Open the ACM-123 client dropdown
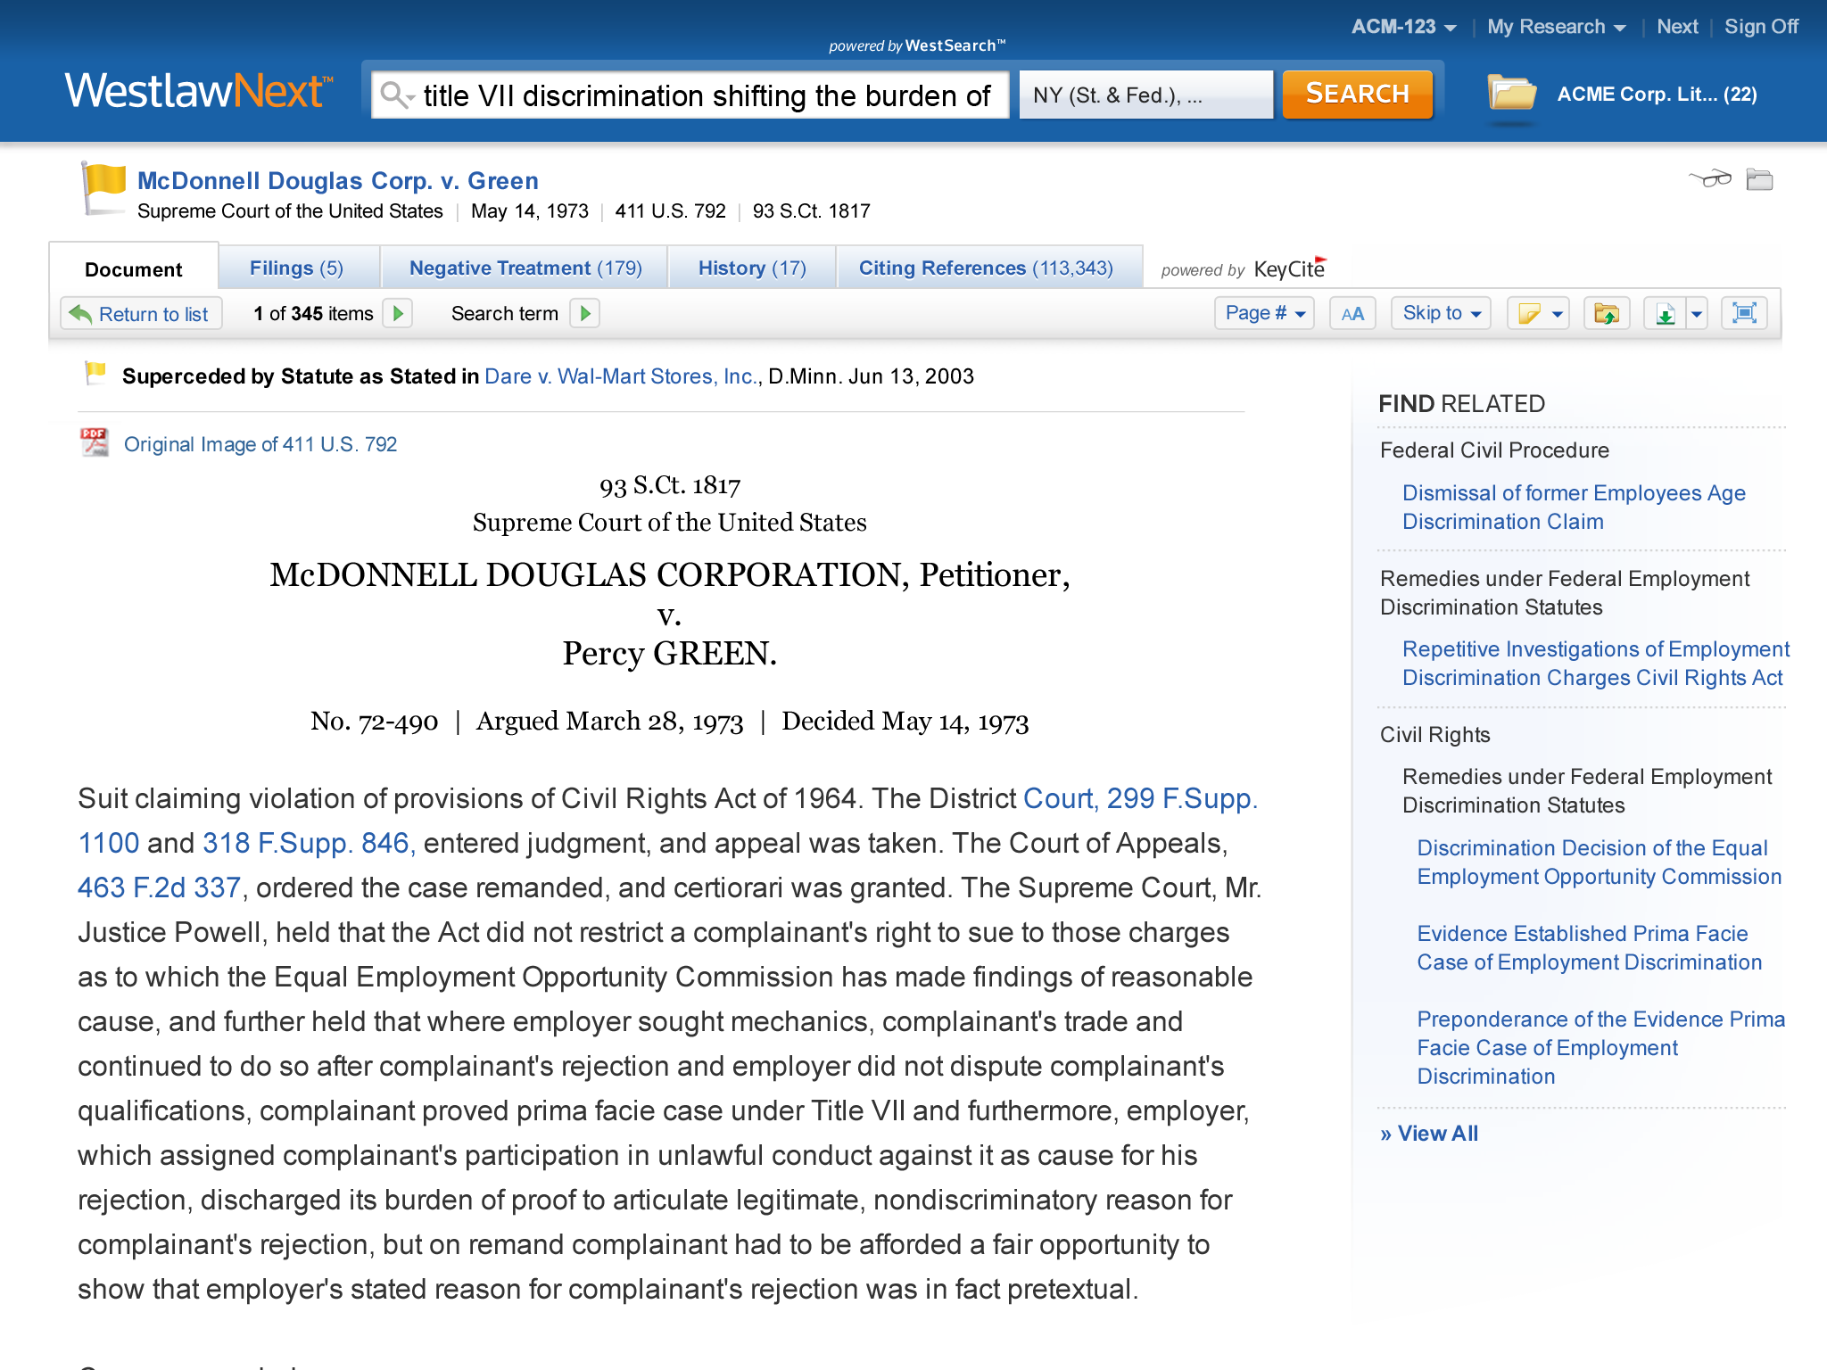Viewport: 1827px width, 1370px height. (x=1403, y=27)
